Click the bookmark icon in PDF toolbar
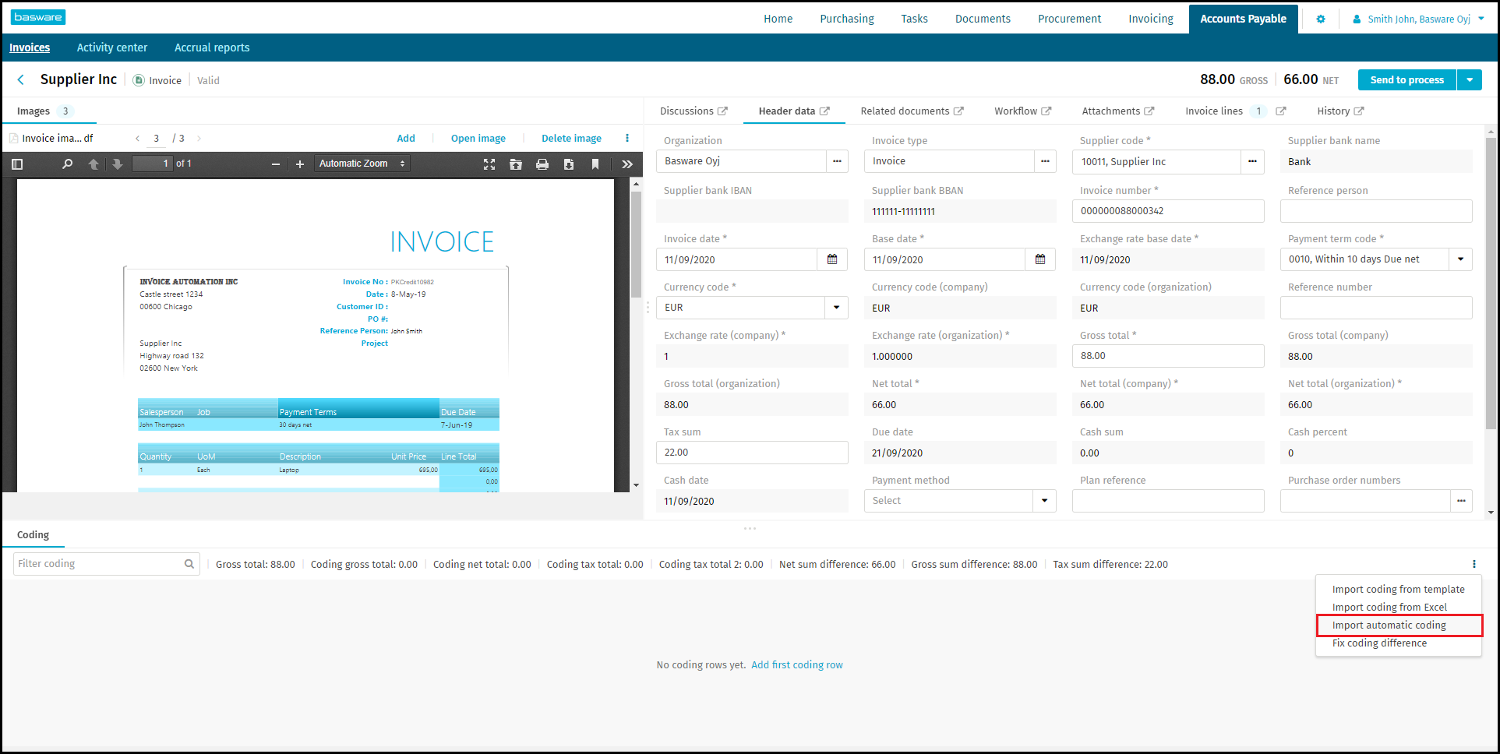 pos(595,164)
